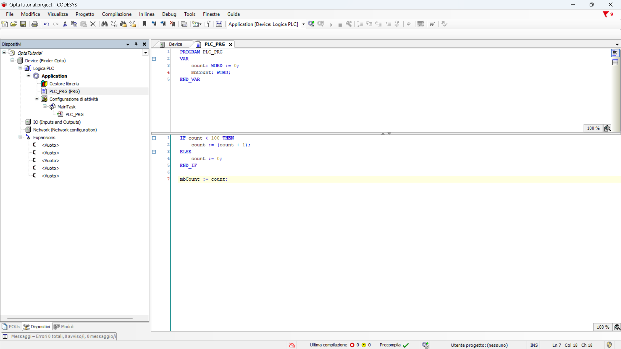Collapse the MainTask tree node
Viewport: 621px width, 349px height.
tap(45, 107)
